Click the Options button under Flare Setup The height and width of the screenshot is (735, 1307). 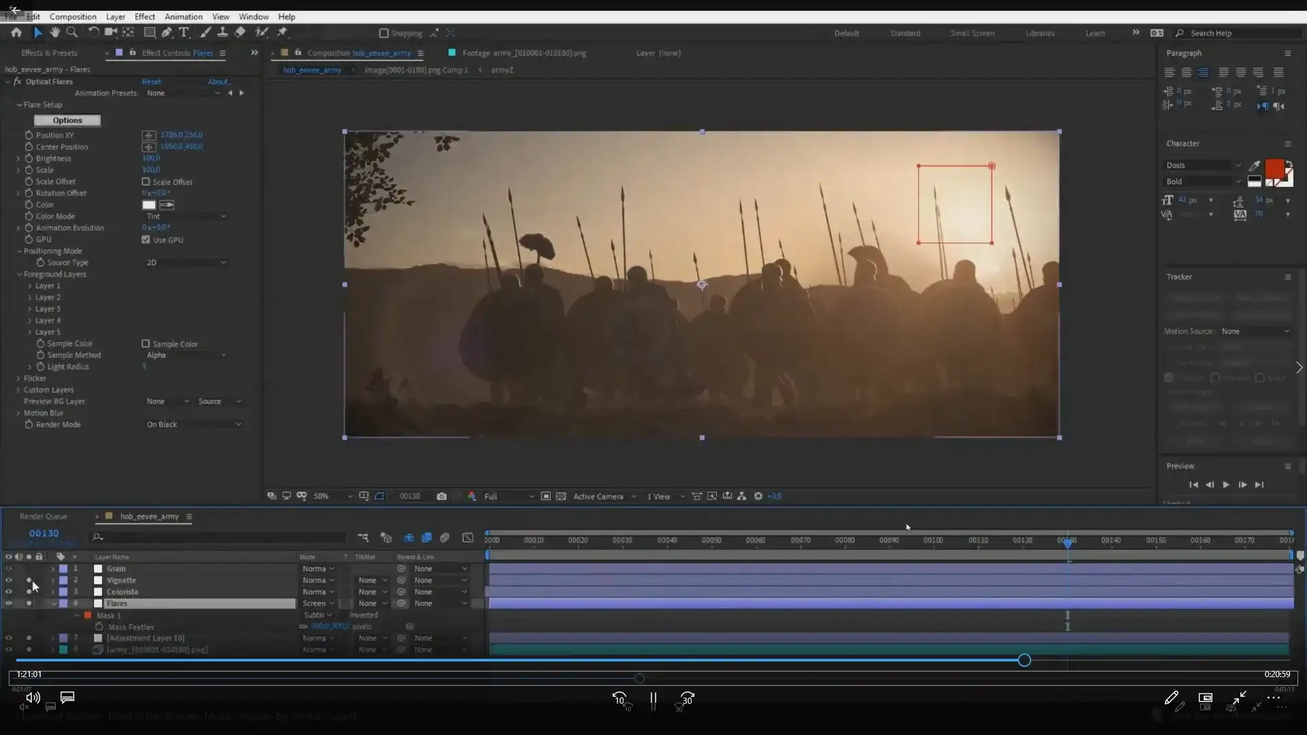point(67,120)
